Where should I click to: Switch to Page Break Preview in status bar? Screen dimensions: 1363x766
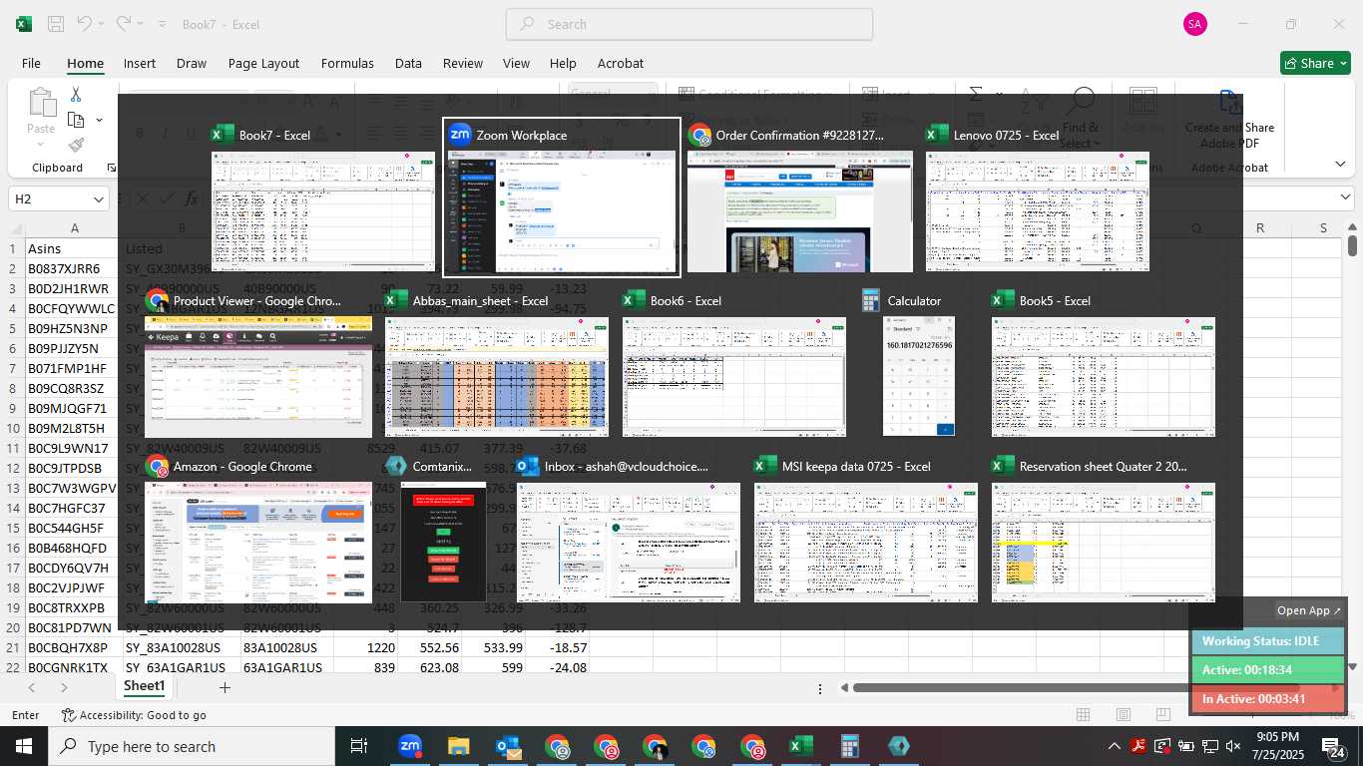pos(1163,715)
